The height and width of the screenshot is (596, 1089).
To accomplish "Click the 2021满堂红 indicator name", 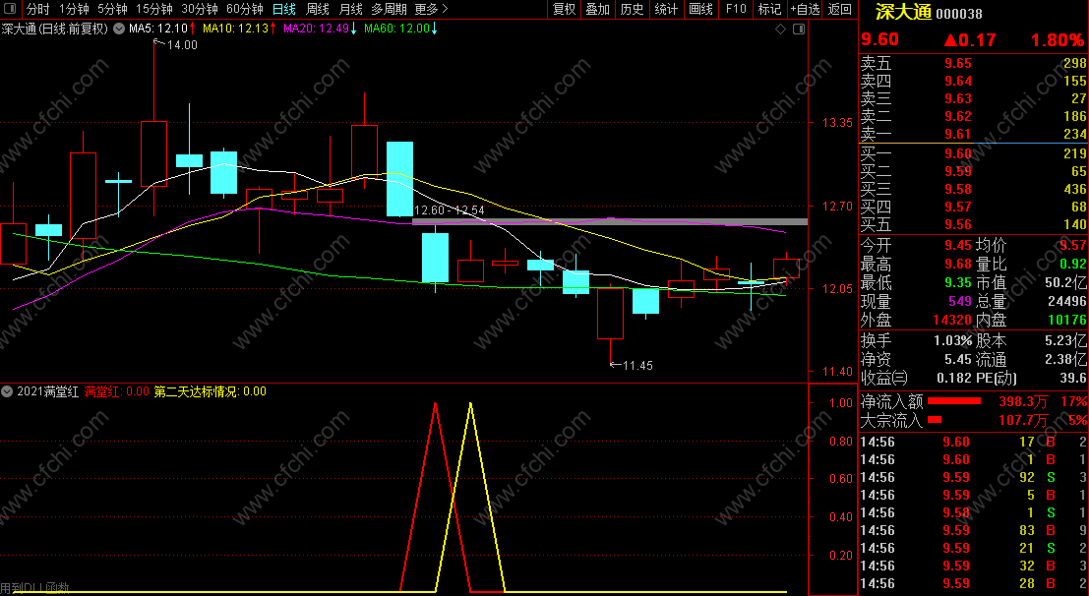I will [x=47, y=391].
